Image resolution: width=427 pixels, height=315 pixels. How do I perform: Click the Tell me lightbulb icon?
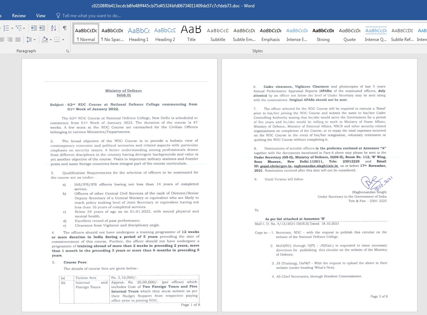[58, 15]
